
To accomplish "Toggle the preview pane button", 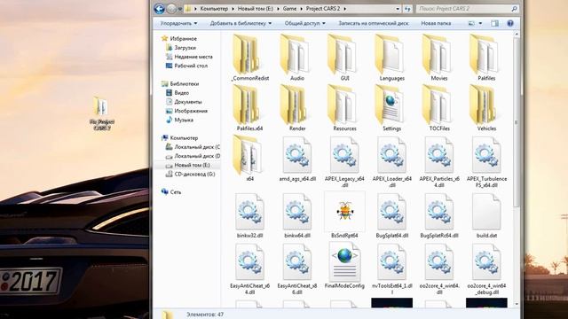I will (x=494, y=23).
